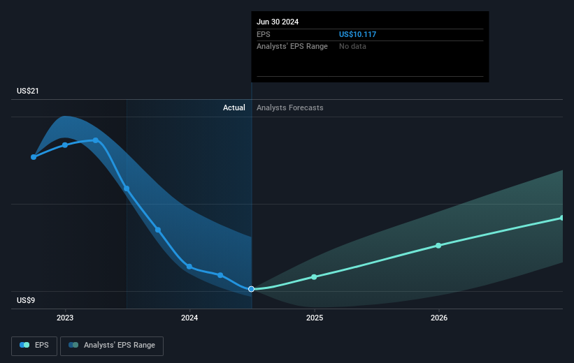Click the Actual section label
This screenshot has width=574, height=363.
[234, 108]
